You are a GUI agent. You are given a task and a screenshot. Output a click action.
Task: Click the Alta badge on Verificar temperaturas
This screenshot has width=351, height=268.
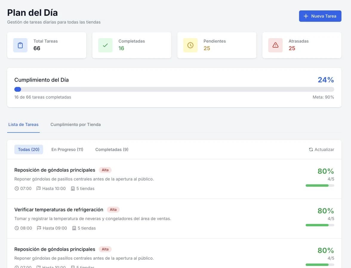coord(113,210)
